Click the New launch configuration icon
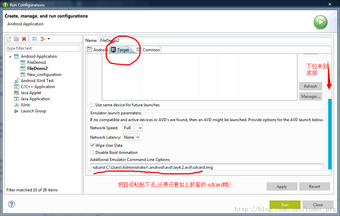This screenshot has width=340, height=216. tap(9, 39)
